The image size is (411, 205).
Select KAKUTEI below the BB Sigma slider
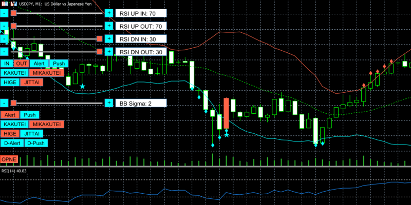(14, 125)
